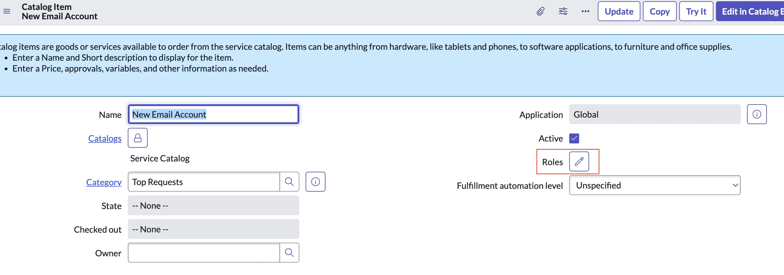784x275 pixels.
Task: Click the Copy button
Action: [660, 12]
